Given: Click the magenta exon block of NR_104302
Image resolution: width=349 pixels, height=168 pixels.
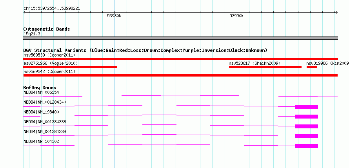Looking at the screenshot, I should click(307, 146).
